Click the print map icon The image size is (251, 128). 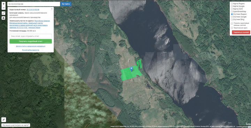(x=3, y=18)
